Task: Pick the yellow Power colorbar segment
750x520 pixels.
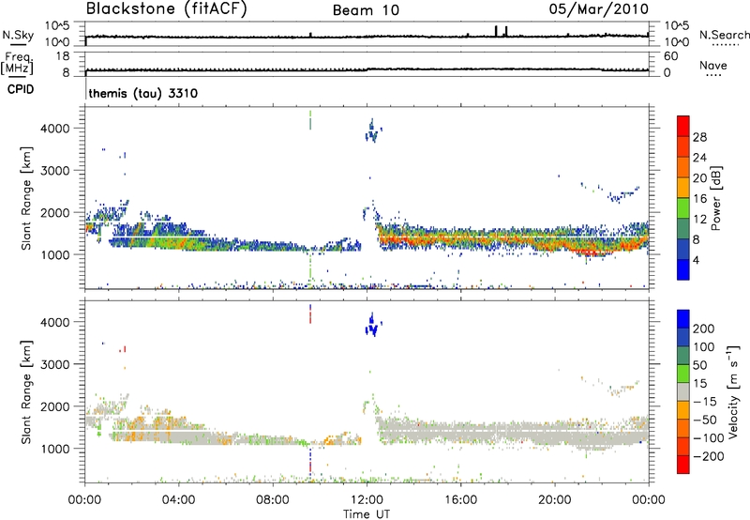Action: click(x=686, y=188)
